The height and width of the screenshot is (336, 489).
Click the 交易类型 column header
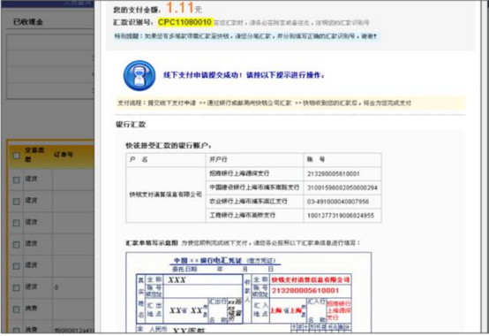point(34,155)
